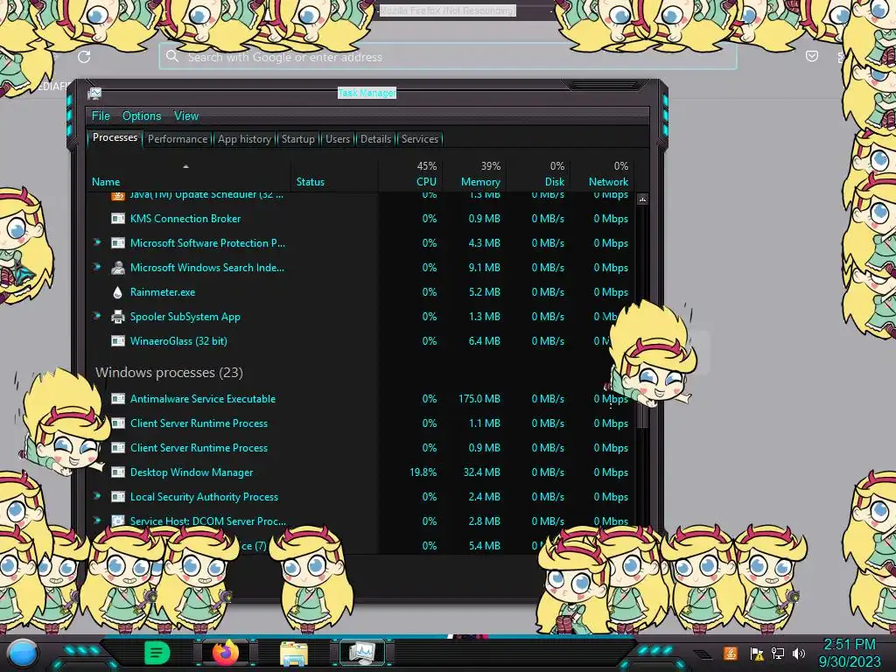Switch to the Services tab
Image resolution: width=896 pixels, height=672 pixels.
419,139
